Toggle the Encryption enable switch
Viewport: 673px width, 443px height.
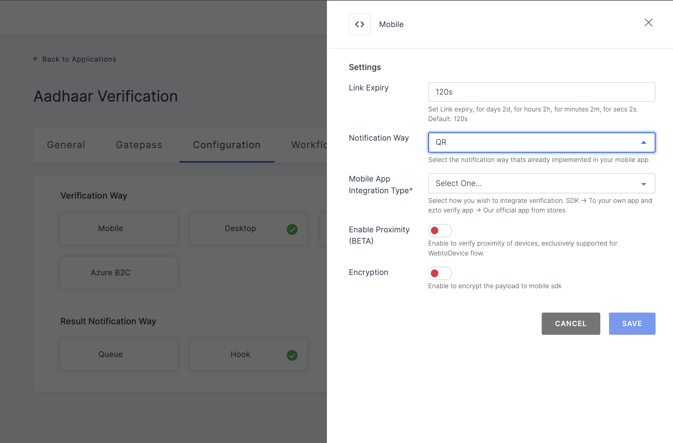(440, 272)
